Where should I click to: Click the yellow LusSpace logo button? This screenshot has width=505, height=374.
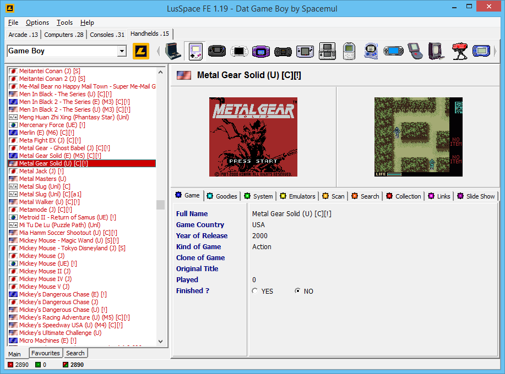pos(141,51)
